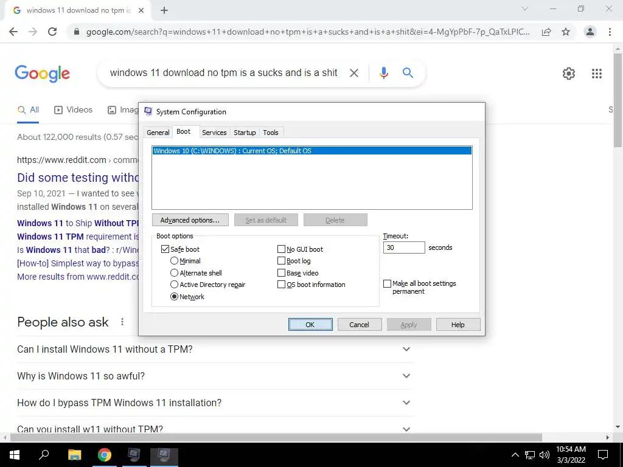623x467 pixels.
Task: Click the Chrome taskbar icon
Action: click(105, 455)
